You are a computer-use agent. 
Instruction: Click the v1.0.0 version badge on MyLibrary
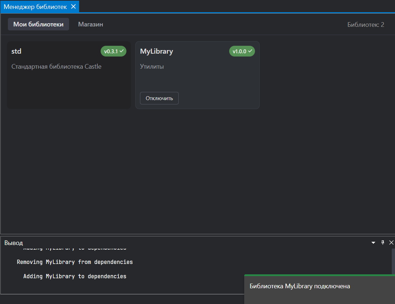pos(242,51)
